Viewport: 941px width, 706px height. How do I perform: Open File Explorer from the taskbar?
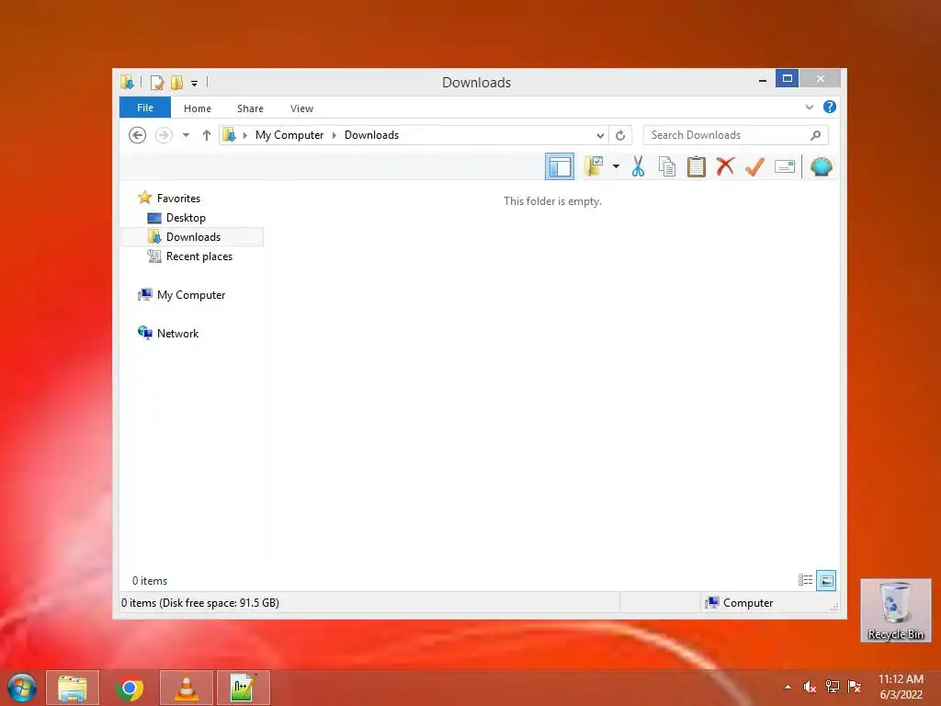73,688
